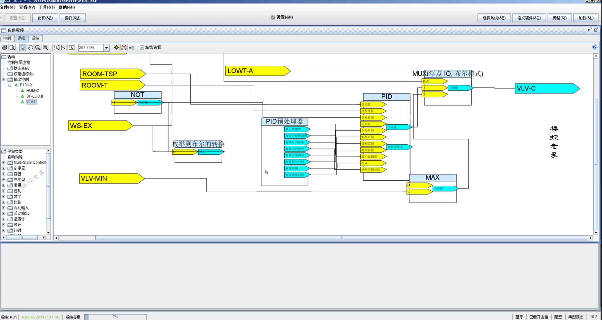Click the 加载 button
Viewport: 602px width, 320px height.
pos(586,18)
